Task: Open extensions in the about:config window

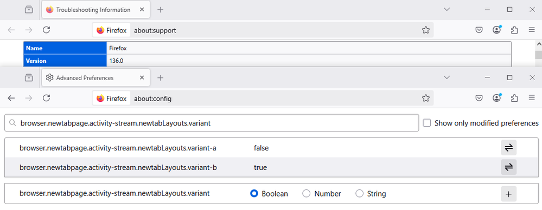Action: click(x=514, y=99)
